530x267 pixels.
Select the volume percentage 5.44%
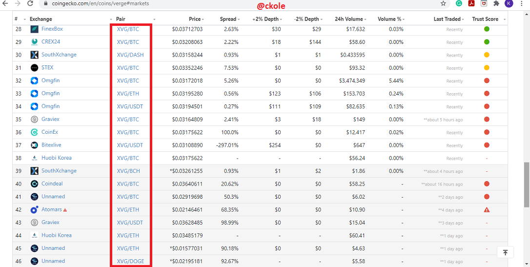coord(396,81)
